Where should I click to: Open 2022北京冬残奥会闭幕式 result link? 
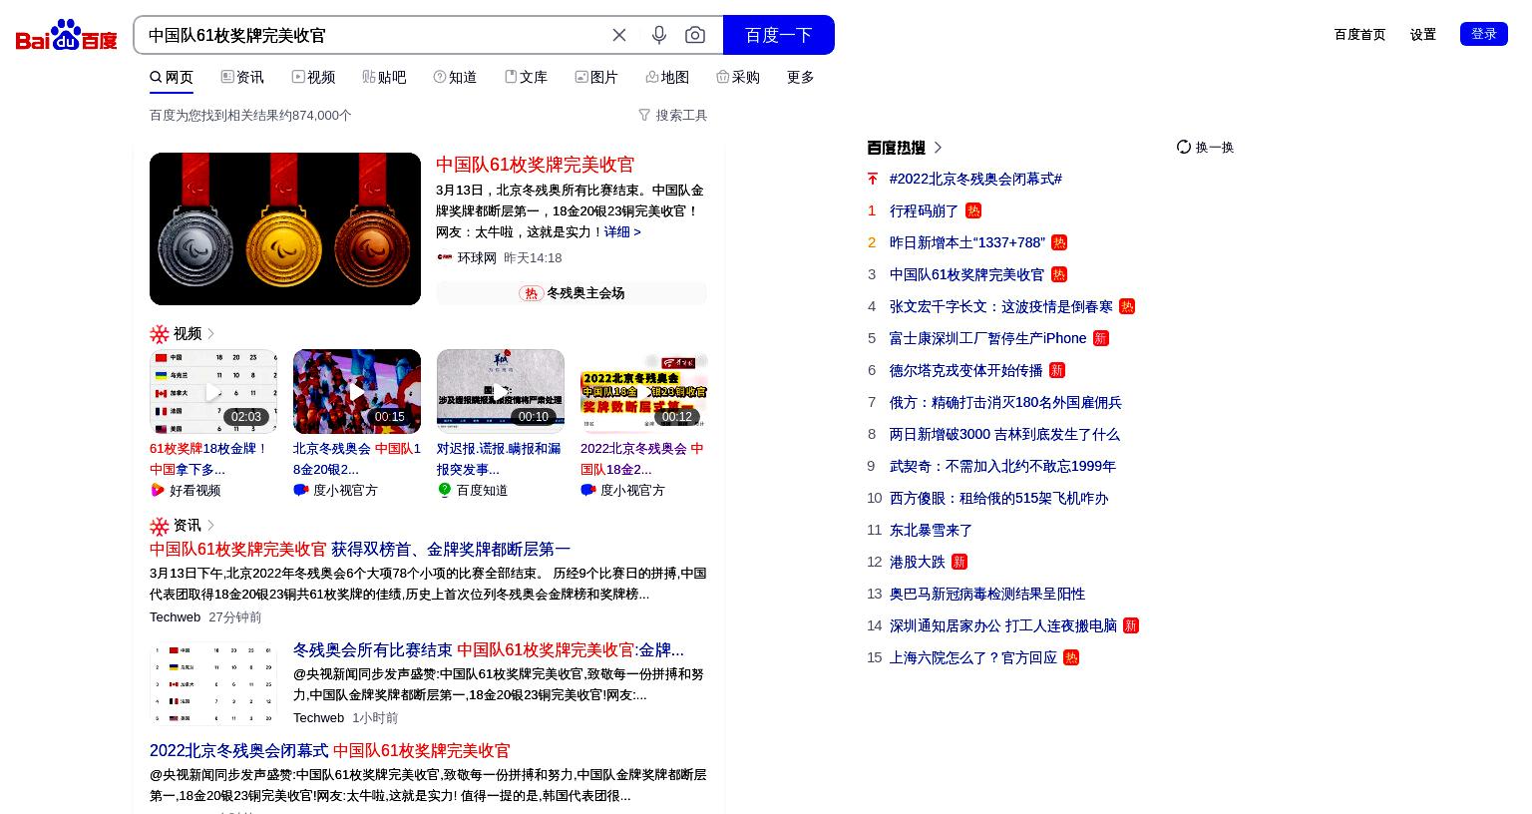pos(329,751)
